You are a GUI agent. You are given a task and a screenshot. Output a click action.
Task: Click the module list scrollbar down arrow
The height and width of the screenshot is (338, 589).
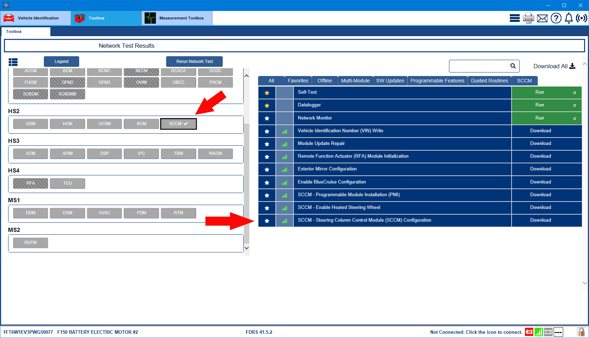246,248
